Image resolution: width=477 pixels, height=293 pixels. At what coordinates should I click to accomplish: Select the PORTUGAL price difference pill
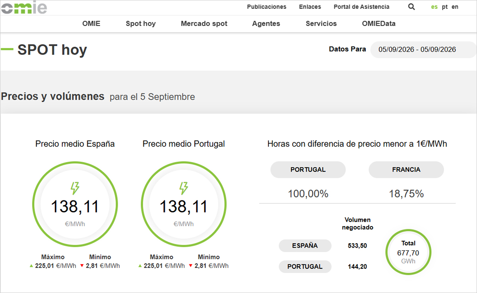(308, 170)
